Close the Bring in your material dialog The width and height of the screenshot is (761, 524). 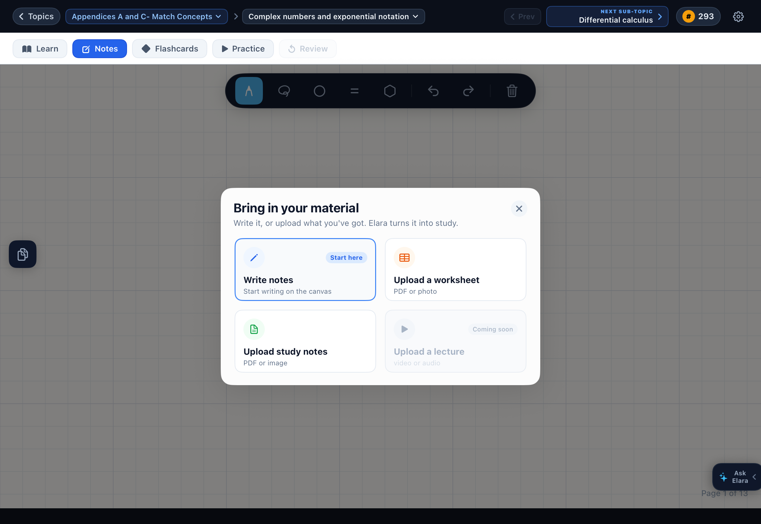(x=519, y=209)
